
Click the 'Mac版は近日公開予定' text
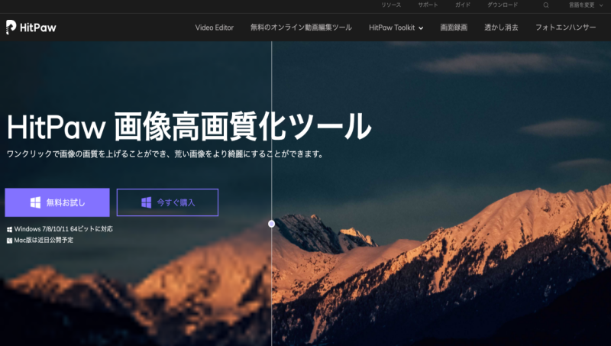(44, 240)
